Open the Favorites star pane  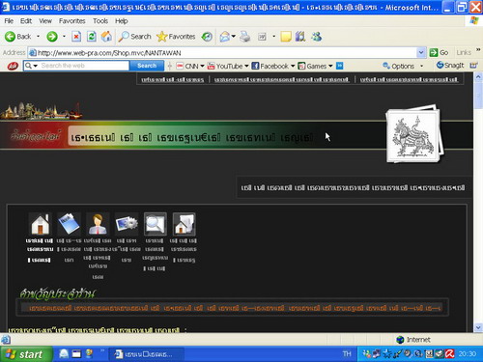pos(176,37)
